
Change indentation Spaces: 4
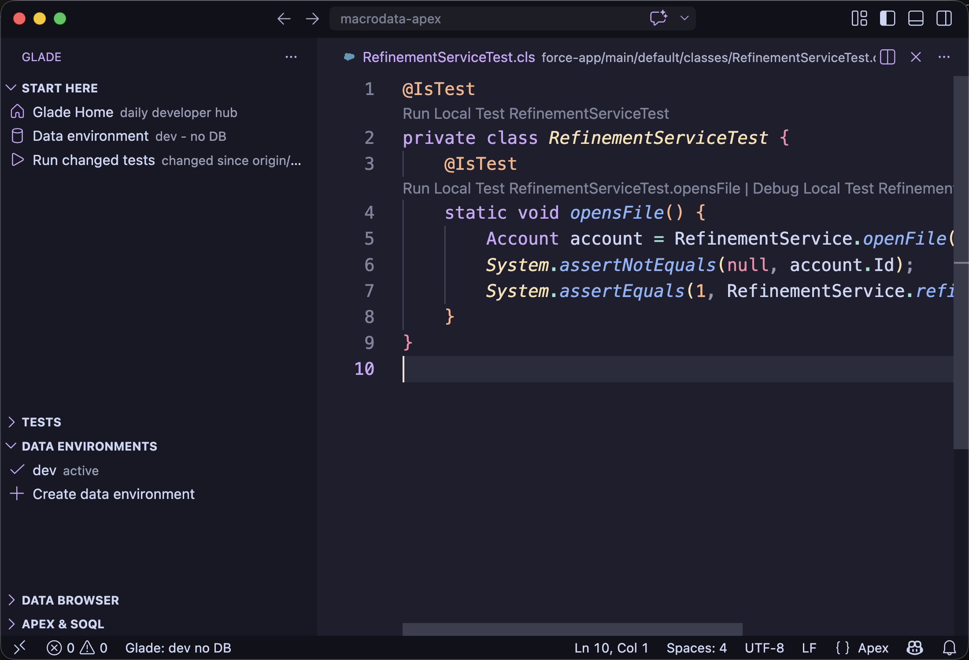pyautogui.click(x=696, y=648)
